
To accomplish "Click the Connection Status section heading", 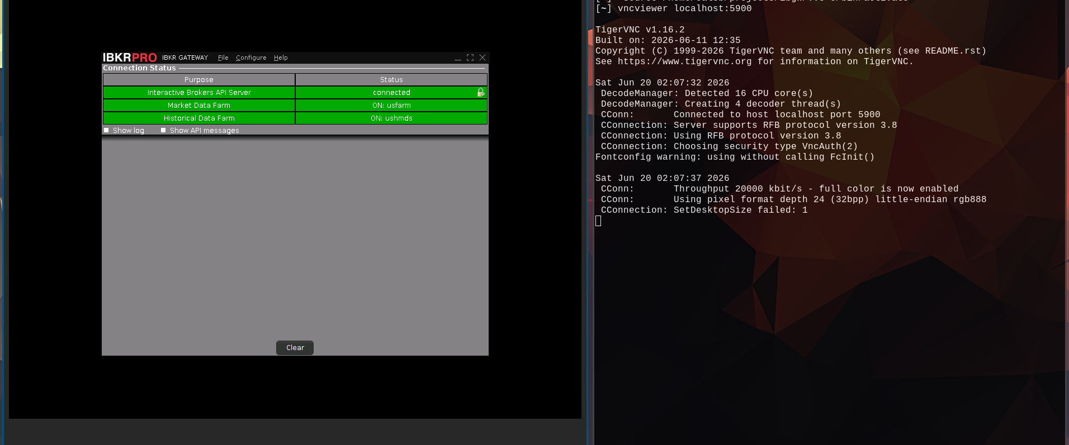I will pos(139,68).
